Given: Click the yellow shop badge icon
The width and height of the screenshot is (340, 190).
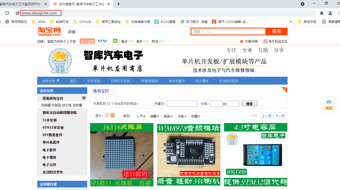Looking at the screenshot, I should point(115,41).
